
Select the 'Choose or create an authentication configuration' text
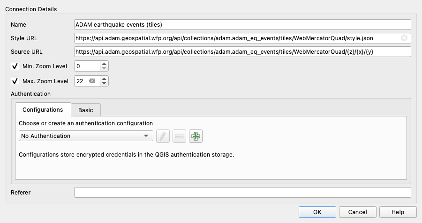coord(86,123)
